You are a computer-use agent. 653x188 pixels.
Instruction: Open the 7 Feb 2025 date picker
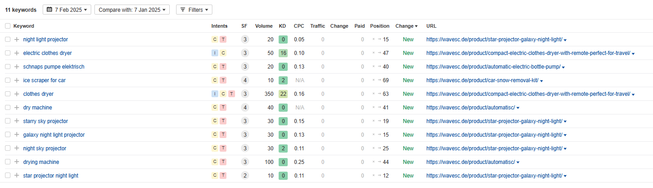(67, 10)
